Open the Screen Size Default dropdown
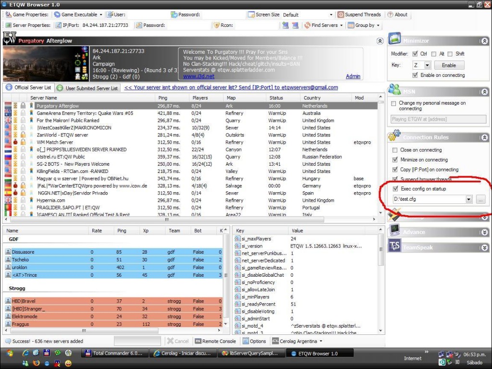 pos(331,15)
